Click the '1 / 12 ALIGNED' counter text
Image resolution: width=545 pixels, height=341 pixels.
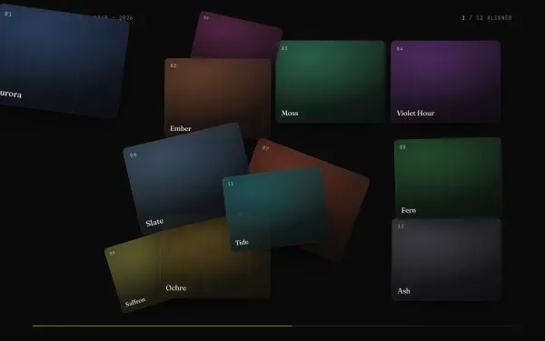pyautogui.click(x=487, y=18)
